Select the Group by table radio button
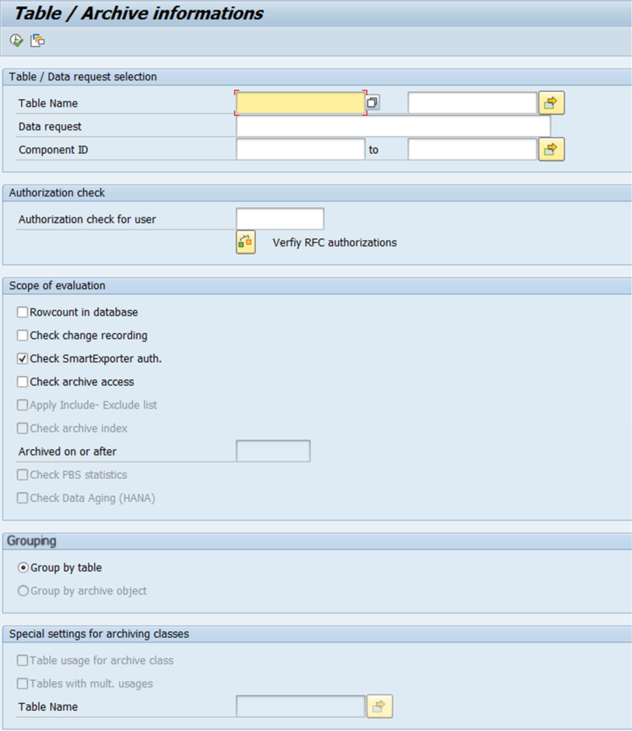The height and width of the screenshot is (731, 632). pos(23,568)
